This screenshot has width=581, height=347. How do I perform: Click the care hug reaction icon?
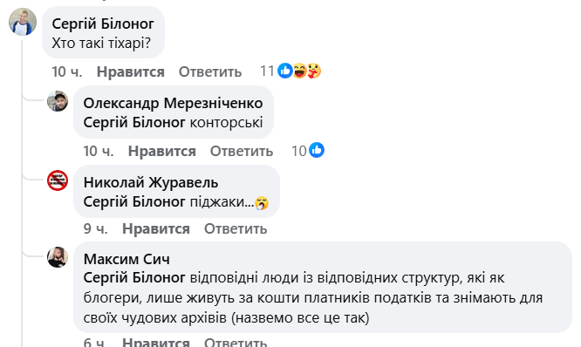coord(314,71)
